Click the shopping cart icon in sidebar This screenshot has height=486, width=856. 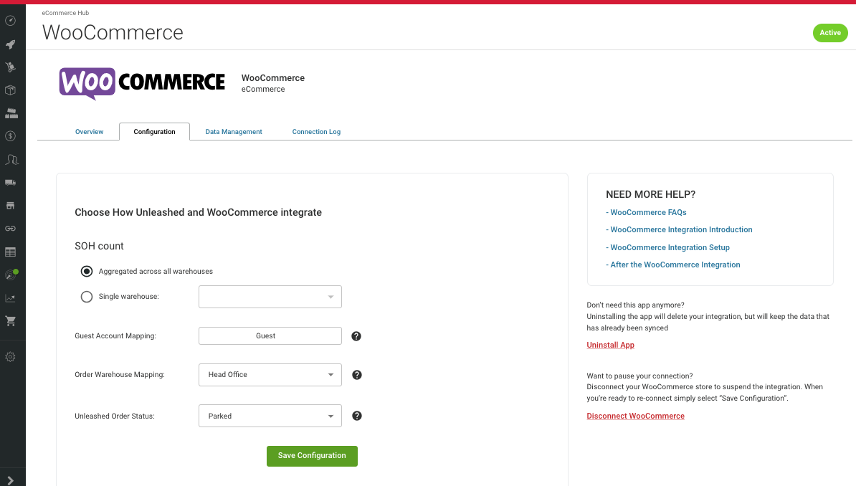(10, 321)
